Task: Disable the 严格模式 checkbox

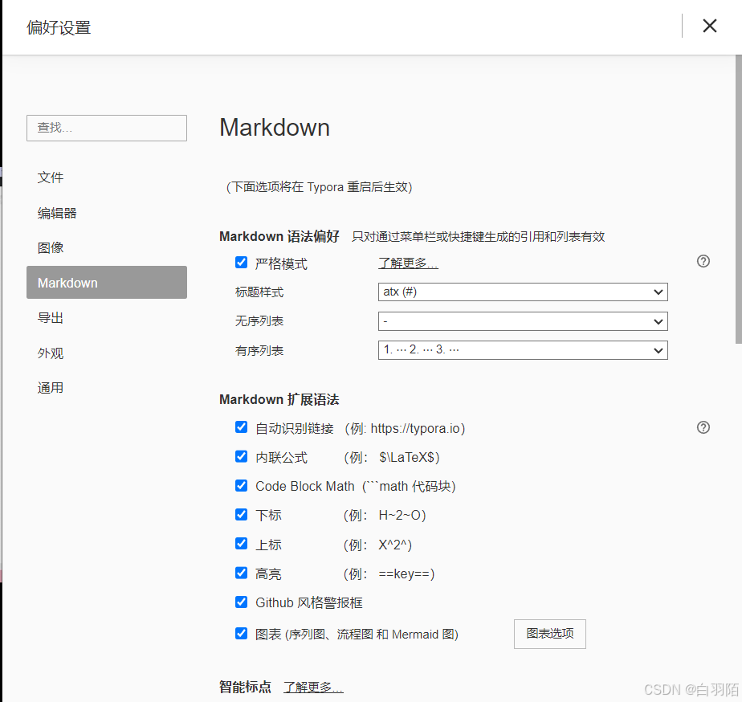Action: pos(241,262)
